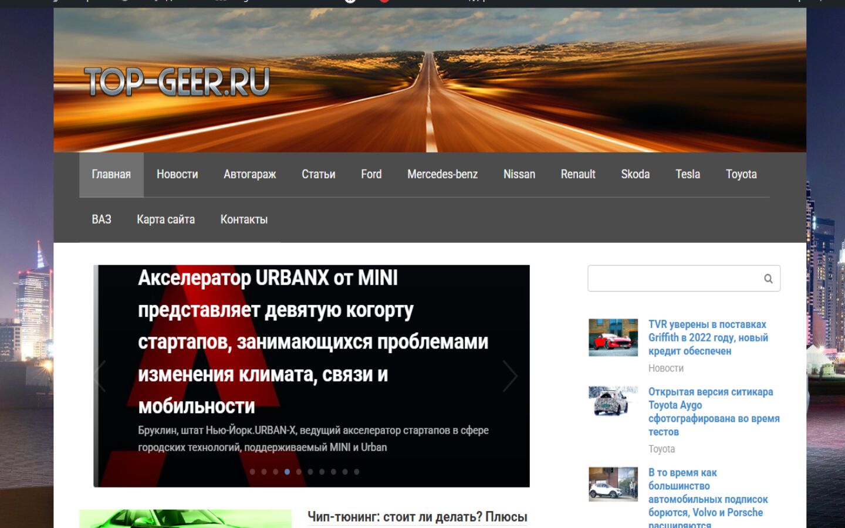Open red TVR Griffith thumbnail
Viewport: 845px width, 528px height.
coord(613,338)
